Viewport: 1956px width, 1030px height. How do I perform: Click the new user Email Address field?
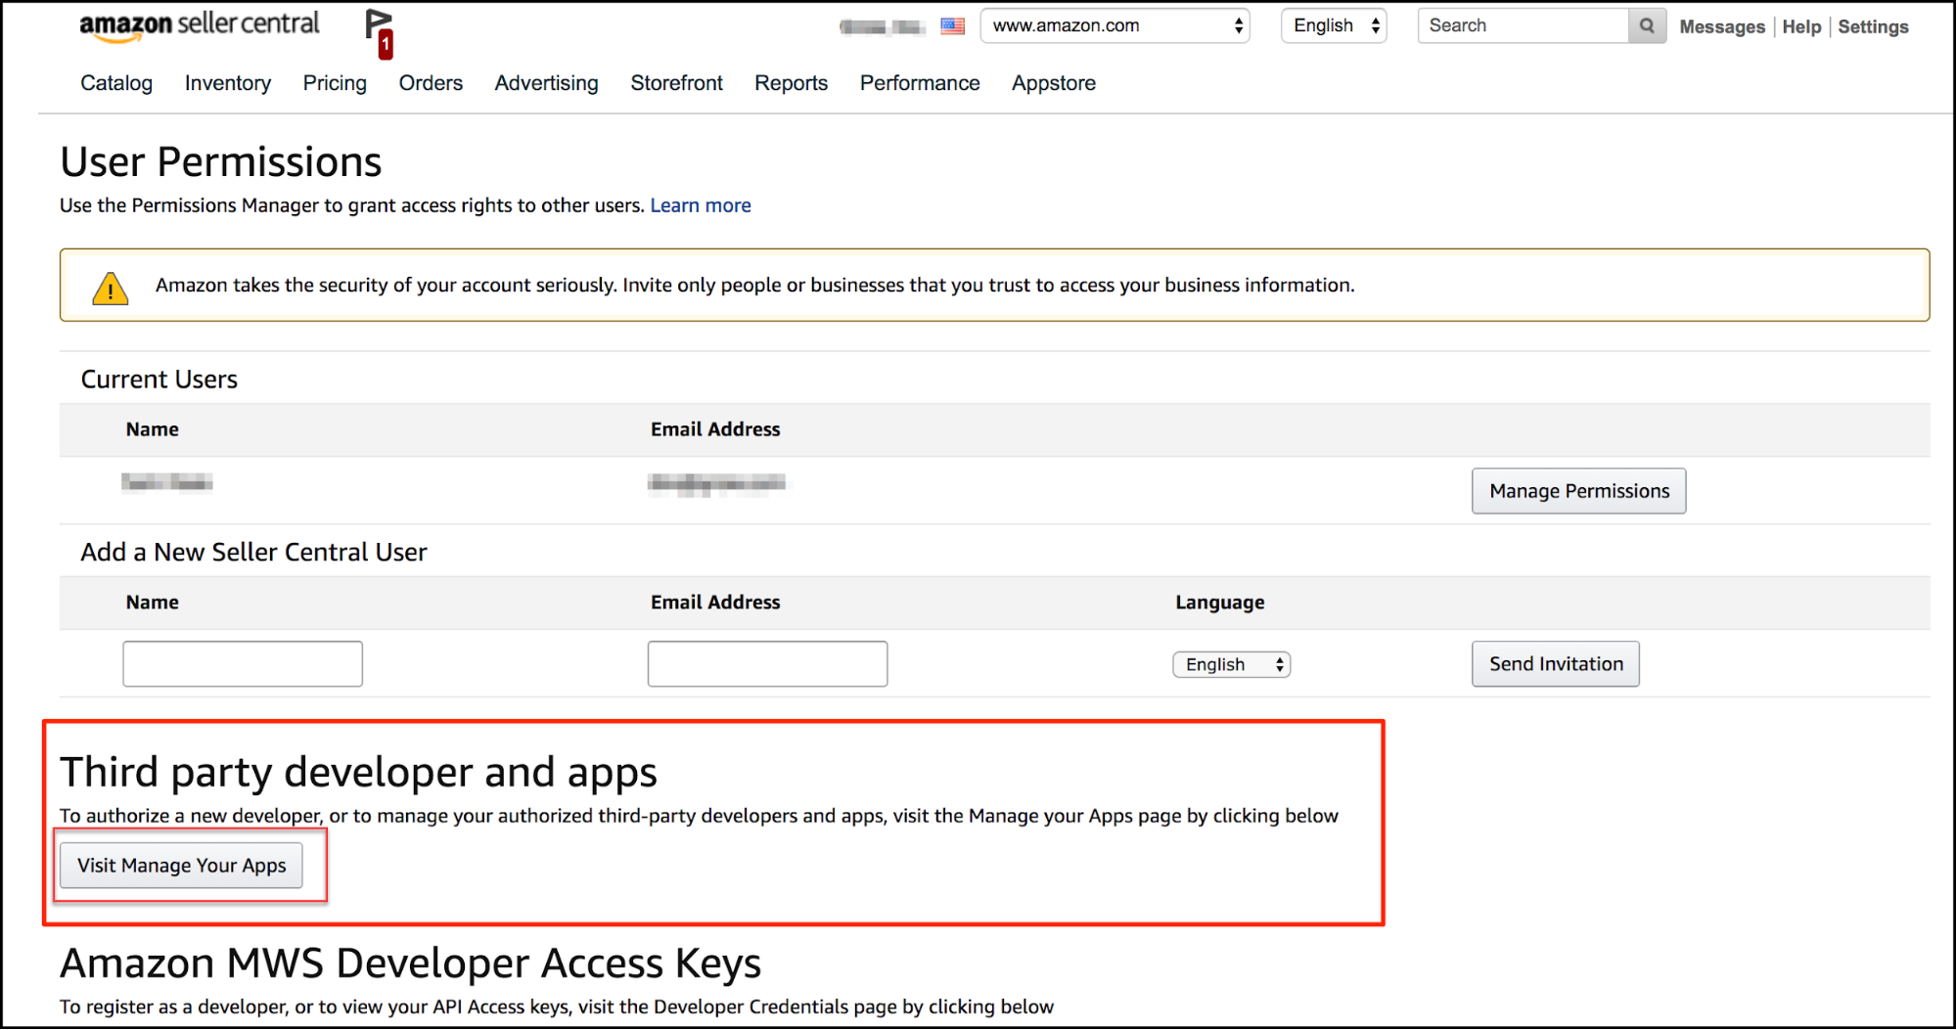(767, 664)
